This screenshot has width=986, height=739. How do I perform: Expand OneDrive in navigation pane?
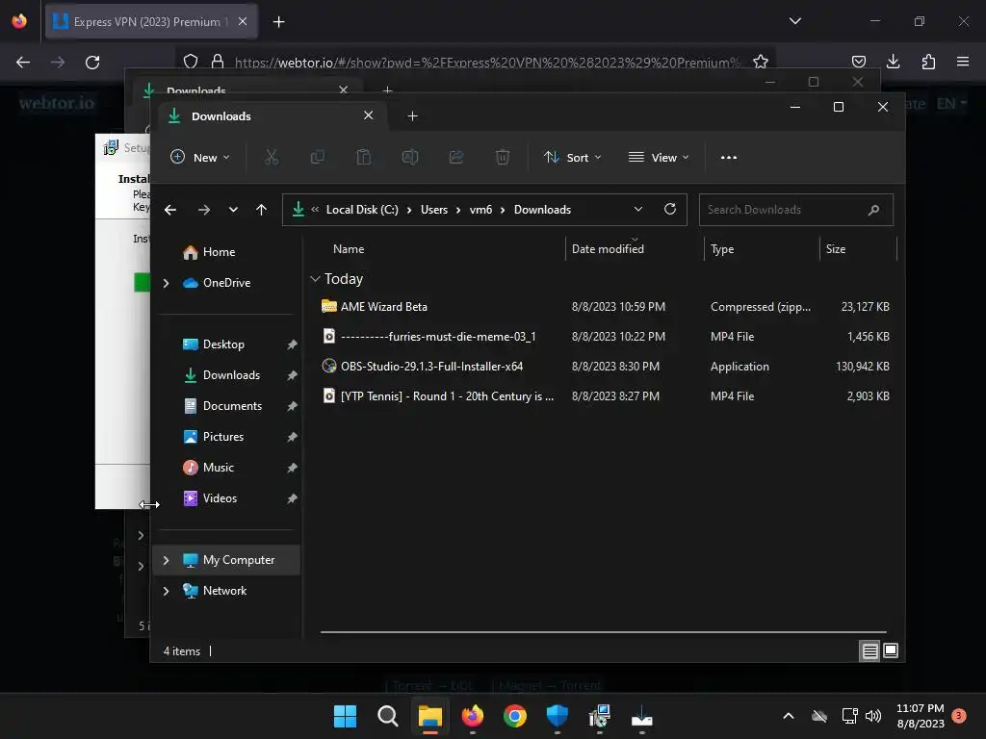[166, 284]
